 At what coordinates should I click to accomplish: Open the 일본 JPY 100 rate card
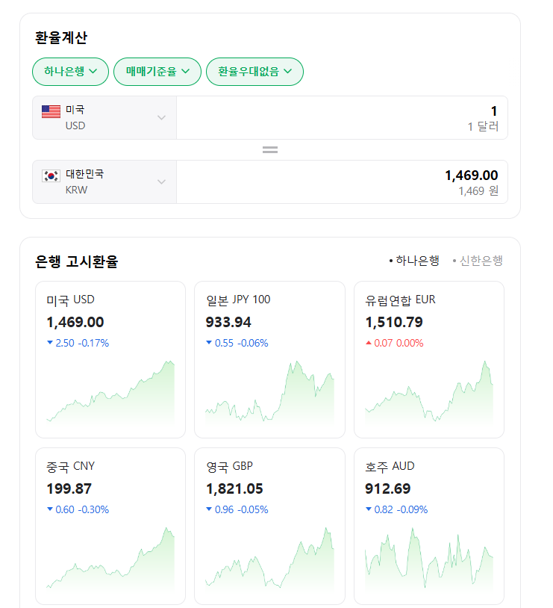point(269,359)
